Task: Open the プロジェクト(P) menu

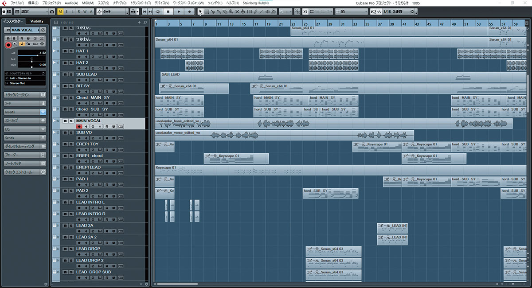Action: (52, 3)
